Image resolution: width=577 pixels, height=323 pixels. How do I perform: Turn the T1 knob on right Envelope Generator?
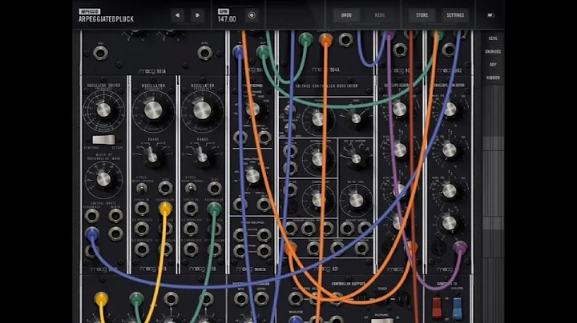coord(450,109)
